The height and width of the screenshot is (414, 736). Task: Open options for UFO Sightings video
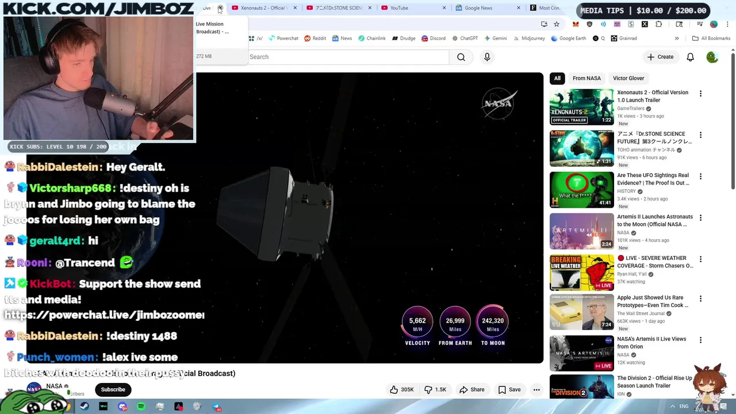700,176
